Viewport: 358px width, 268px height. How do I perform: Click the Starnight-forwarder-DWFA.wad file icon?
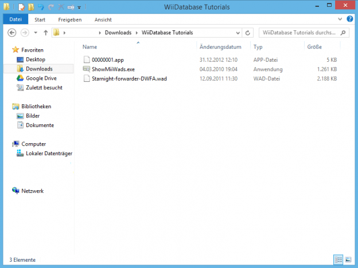[87, 78]
